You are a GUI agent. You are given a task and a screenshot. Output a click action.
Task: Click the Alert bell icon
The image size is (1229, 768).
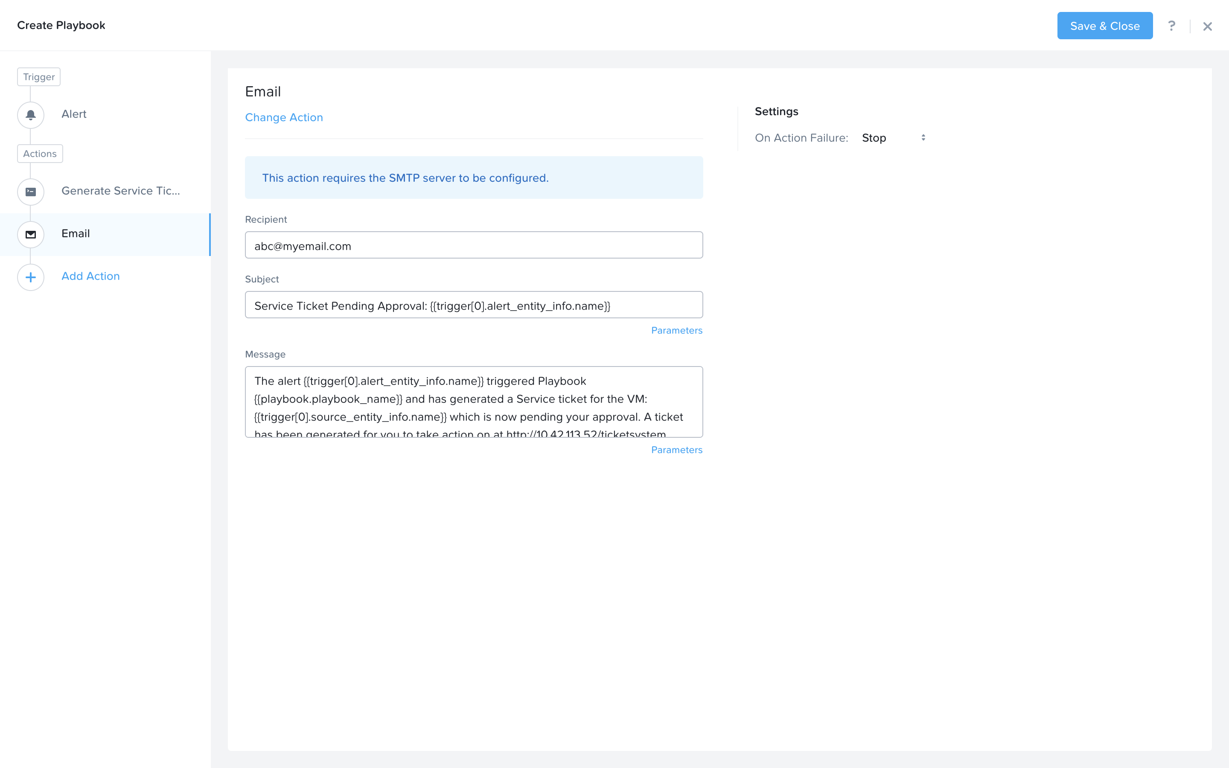[x=30, y=115]
